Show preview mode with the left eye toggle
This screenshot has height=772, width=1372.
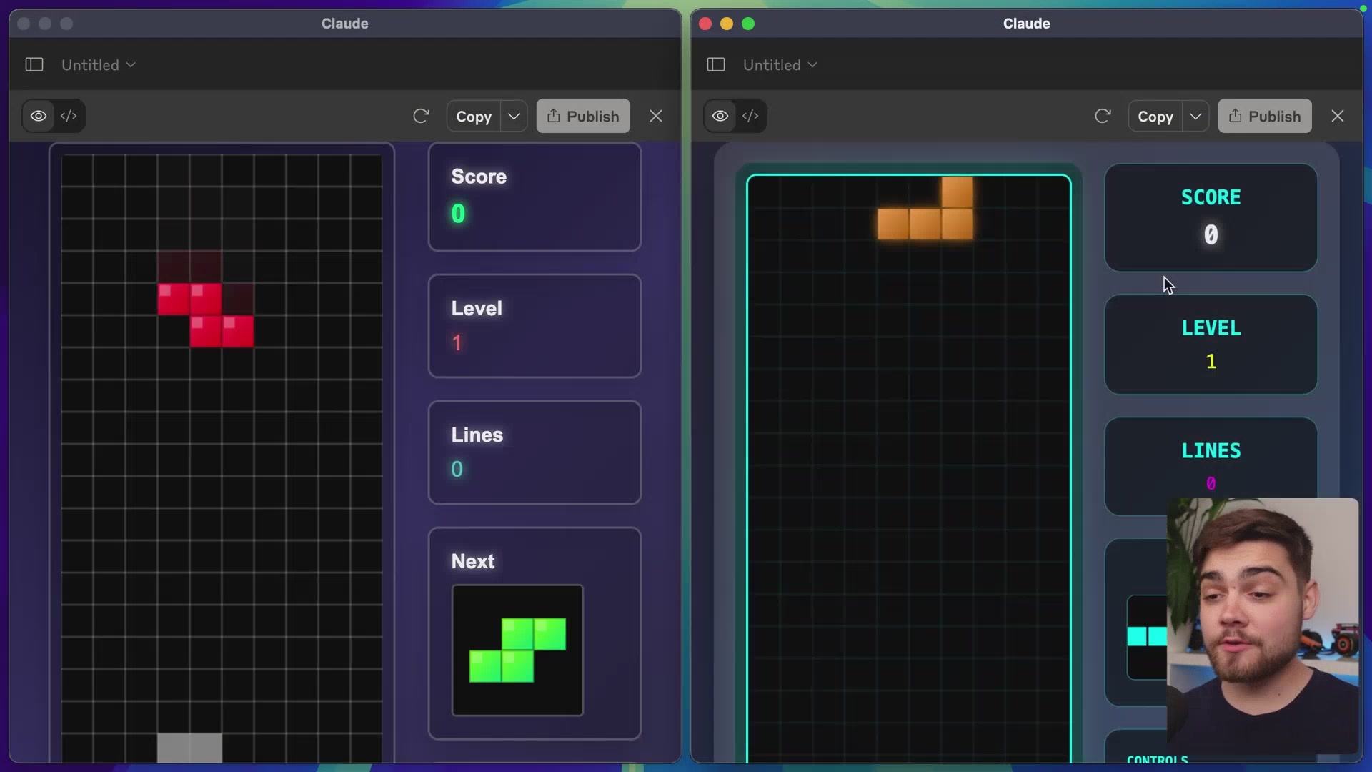coord(38,116)
